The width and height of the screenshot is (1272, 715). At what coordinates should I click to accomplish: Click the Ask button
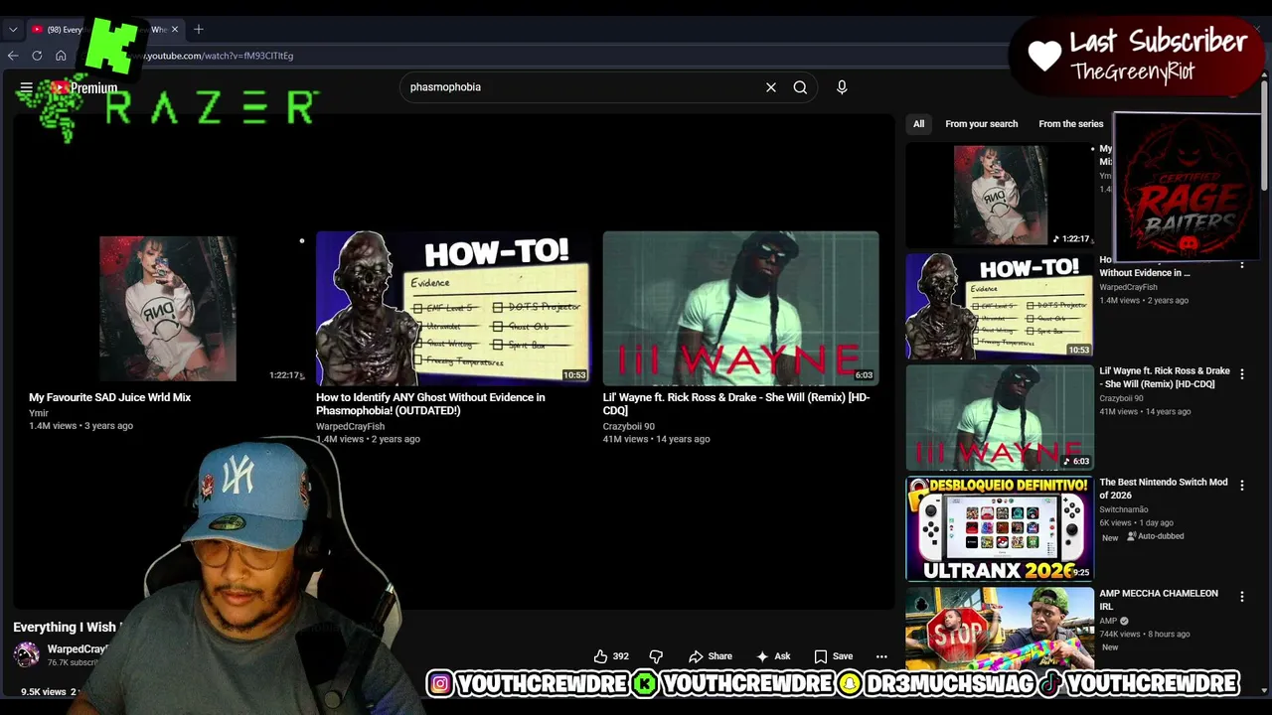click(x=773, y=656)
